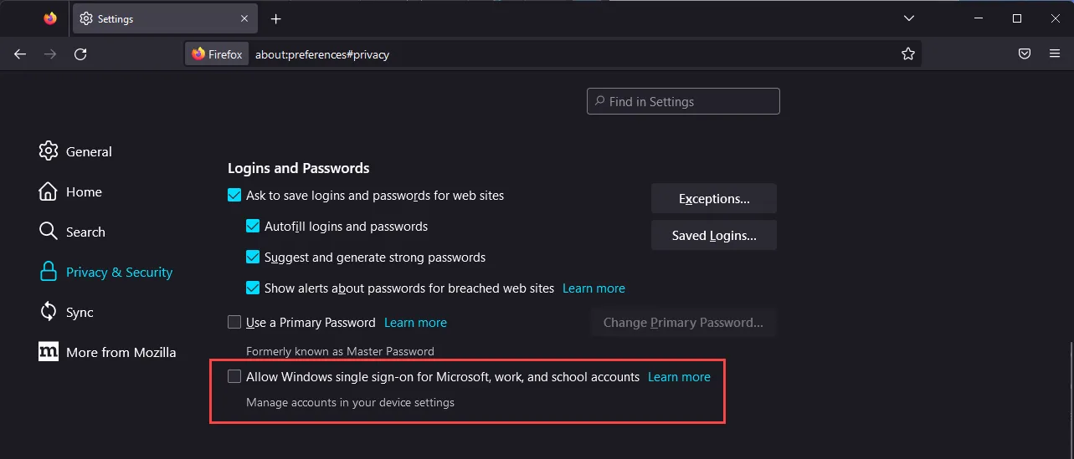The width and height of the screenshot is (1074, 459).
Task: Open Home settings category
Action: pyautogui.click(x=70, y=191)
